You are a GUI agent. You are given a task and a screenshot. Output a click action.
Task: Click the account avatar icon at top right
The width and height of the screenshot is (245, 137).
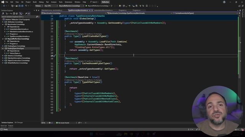224,2
